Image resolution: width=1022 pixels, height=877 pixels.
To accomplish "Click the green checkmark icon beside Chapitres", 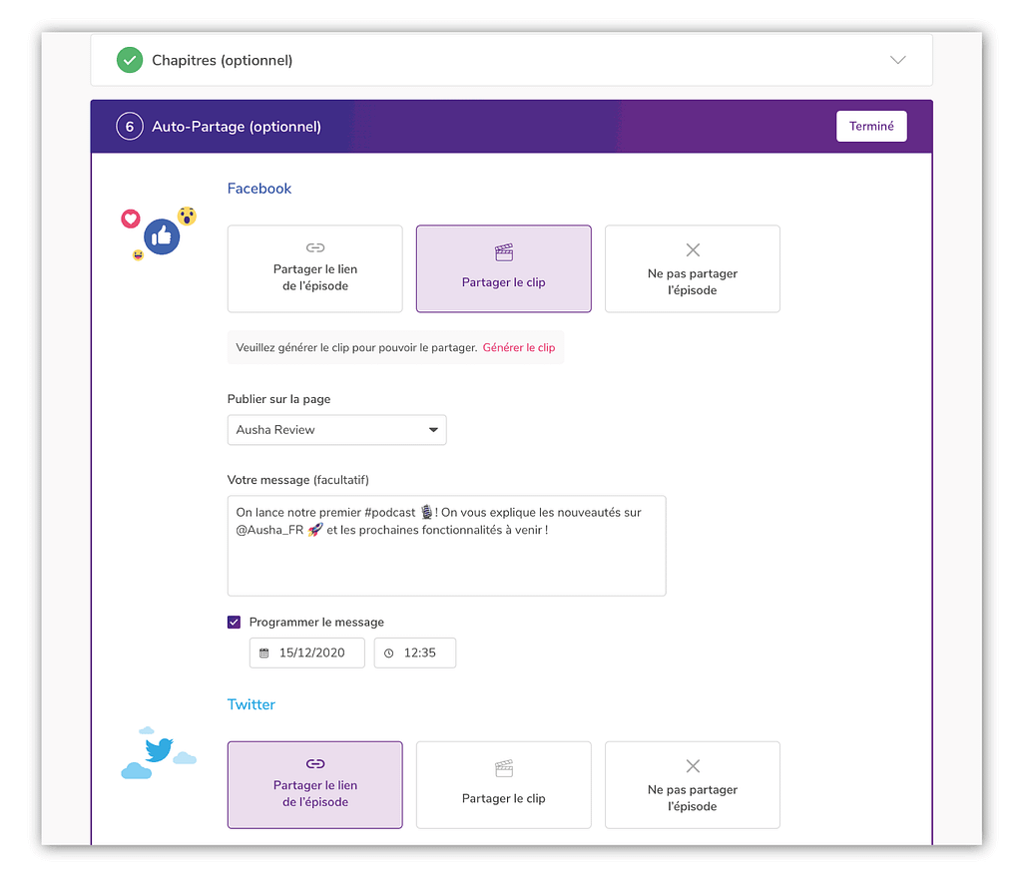I will pos(129,61).
